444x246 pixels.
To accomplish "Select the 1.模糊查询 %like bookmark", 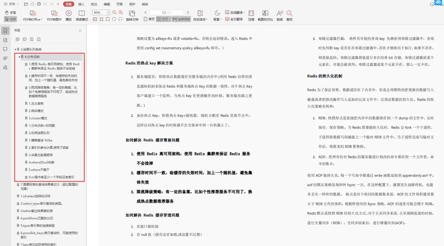I will tap(41, 140).
